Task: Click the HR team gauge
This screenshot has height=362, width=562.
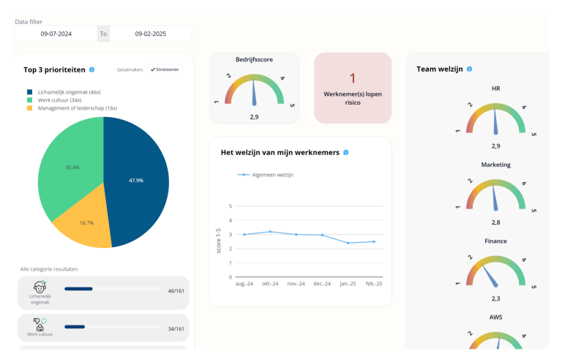Action: point(495,117)
